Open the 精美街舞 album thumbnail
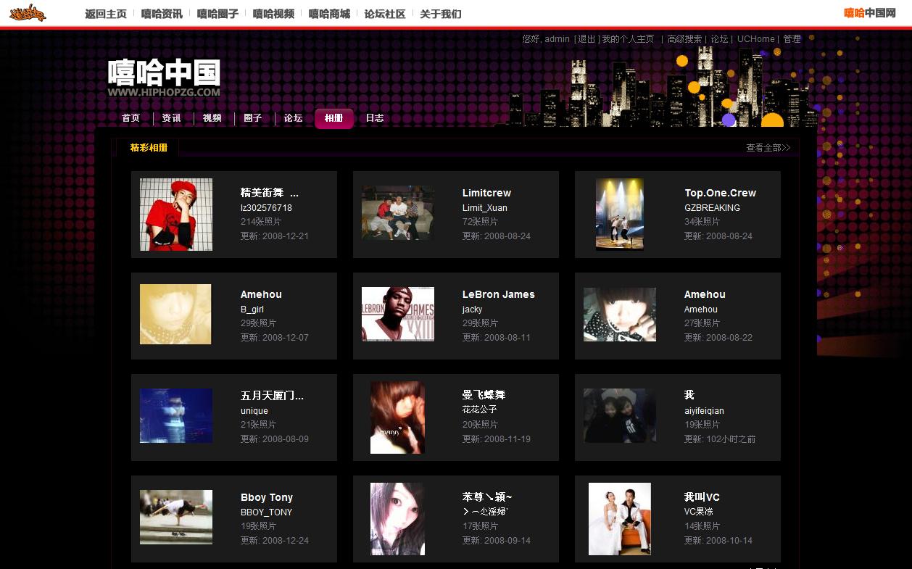 tap(176, 215)
